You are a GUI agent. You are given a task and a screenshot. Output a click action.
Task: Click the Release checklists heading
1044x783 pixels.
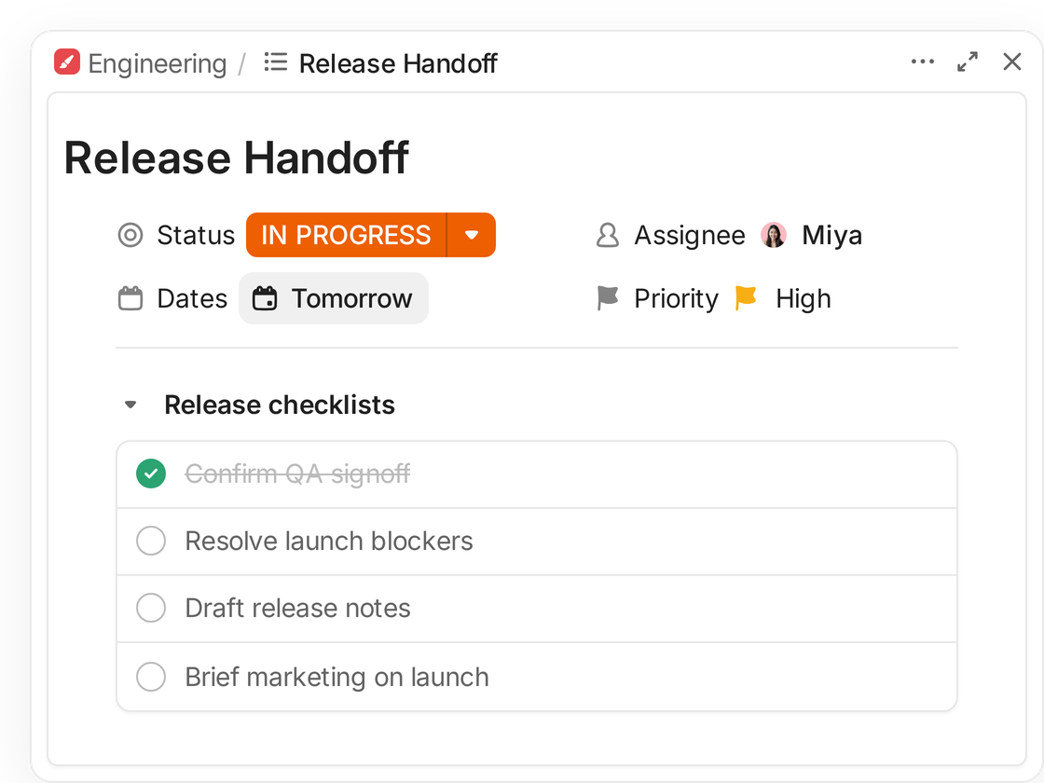coord(280,405)
